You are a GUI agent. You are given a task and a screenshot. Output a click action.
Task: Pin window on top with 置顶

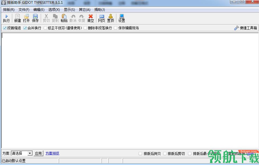[x=110, y=18]
